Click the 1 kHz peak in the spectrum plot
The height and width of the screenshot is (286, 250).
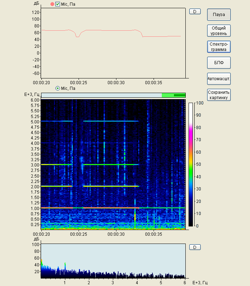[x=65, y=265]
